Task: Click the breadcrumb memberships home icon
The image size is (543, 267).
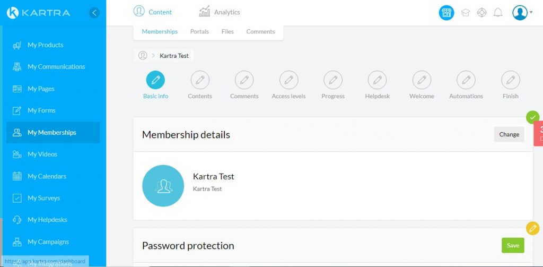Action: tap(143, 55)
